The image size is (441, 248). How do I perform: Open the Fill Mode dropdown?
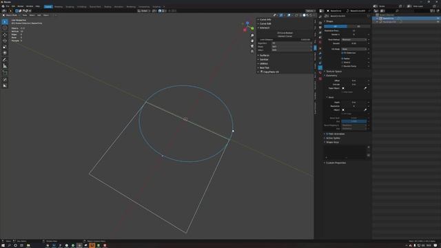pos(354,49)
